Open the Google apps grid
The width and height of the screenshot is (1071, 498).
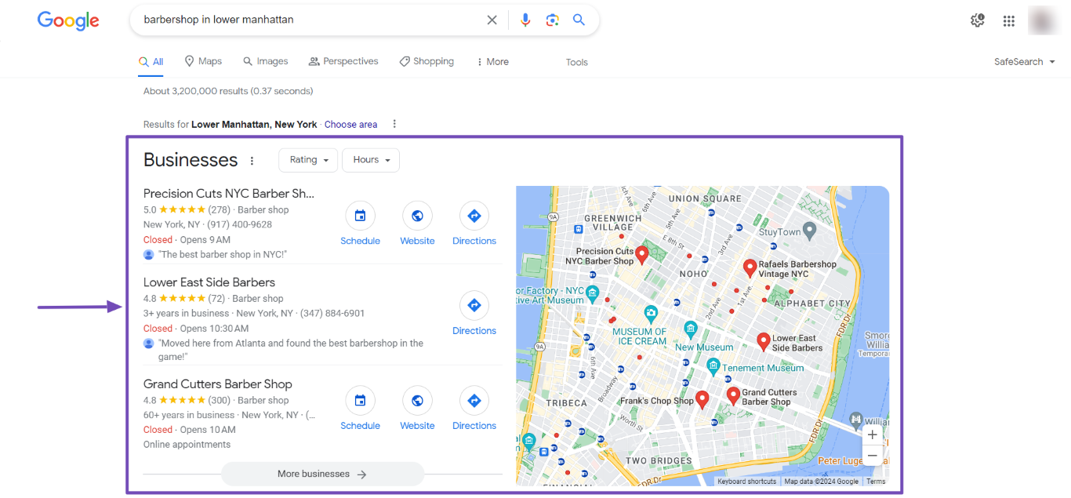[x=1009, y=21]
